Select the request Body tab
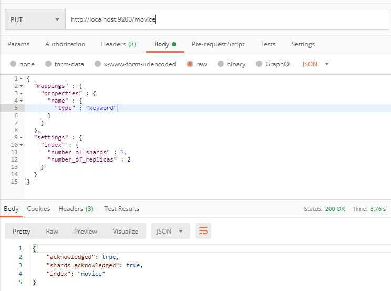391x291 pixels. click(165, 44)
